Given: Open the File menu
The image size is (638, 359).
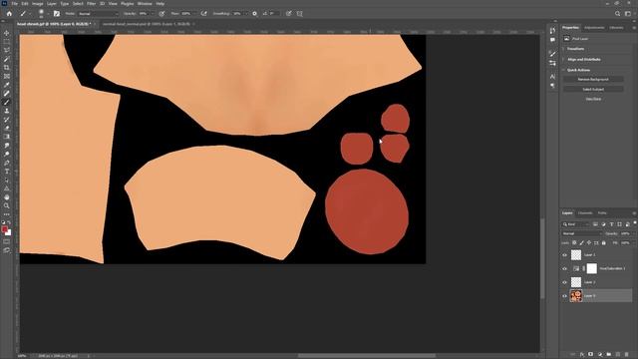Looking at the screenshot, I should (14, 4).
